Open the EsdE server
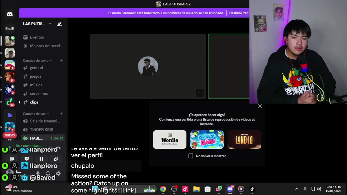This screenshot has width=347, height=195. [x=10, y=28]
